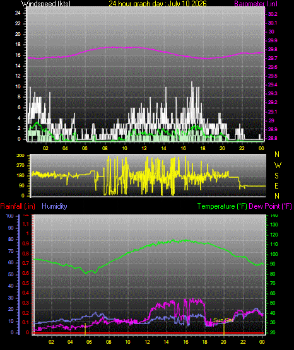Click the S wind direction label

tap(276, 176)
